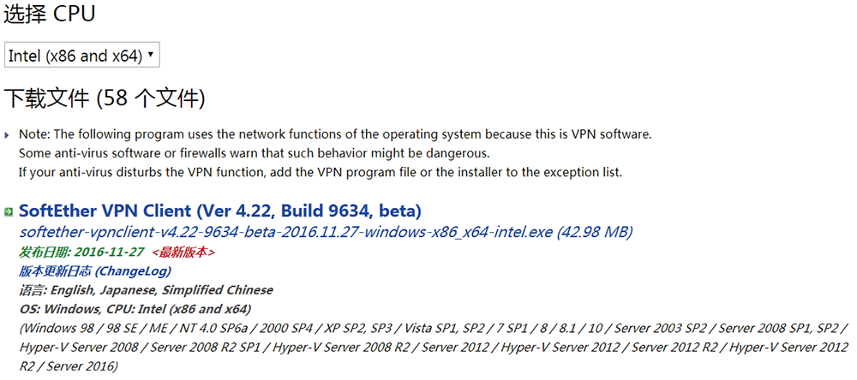Click the 选择 CPU heading
The height and width of the screenshot is (380, 857).
click(50, 15)
